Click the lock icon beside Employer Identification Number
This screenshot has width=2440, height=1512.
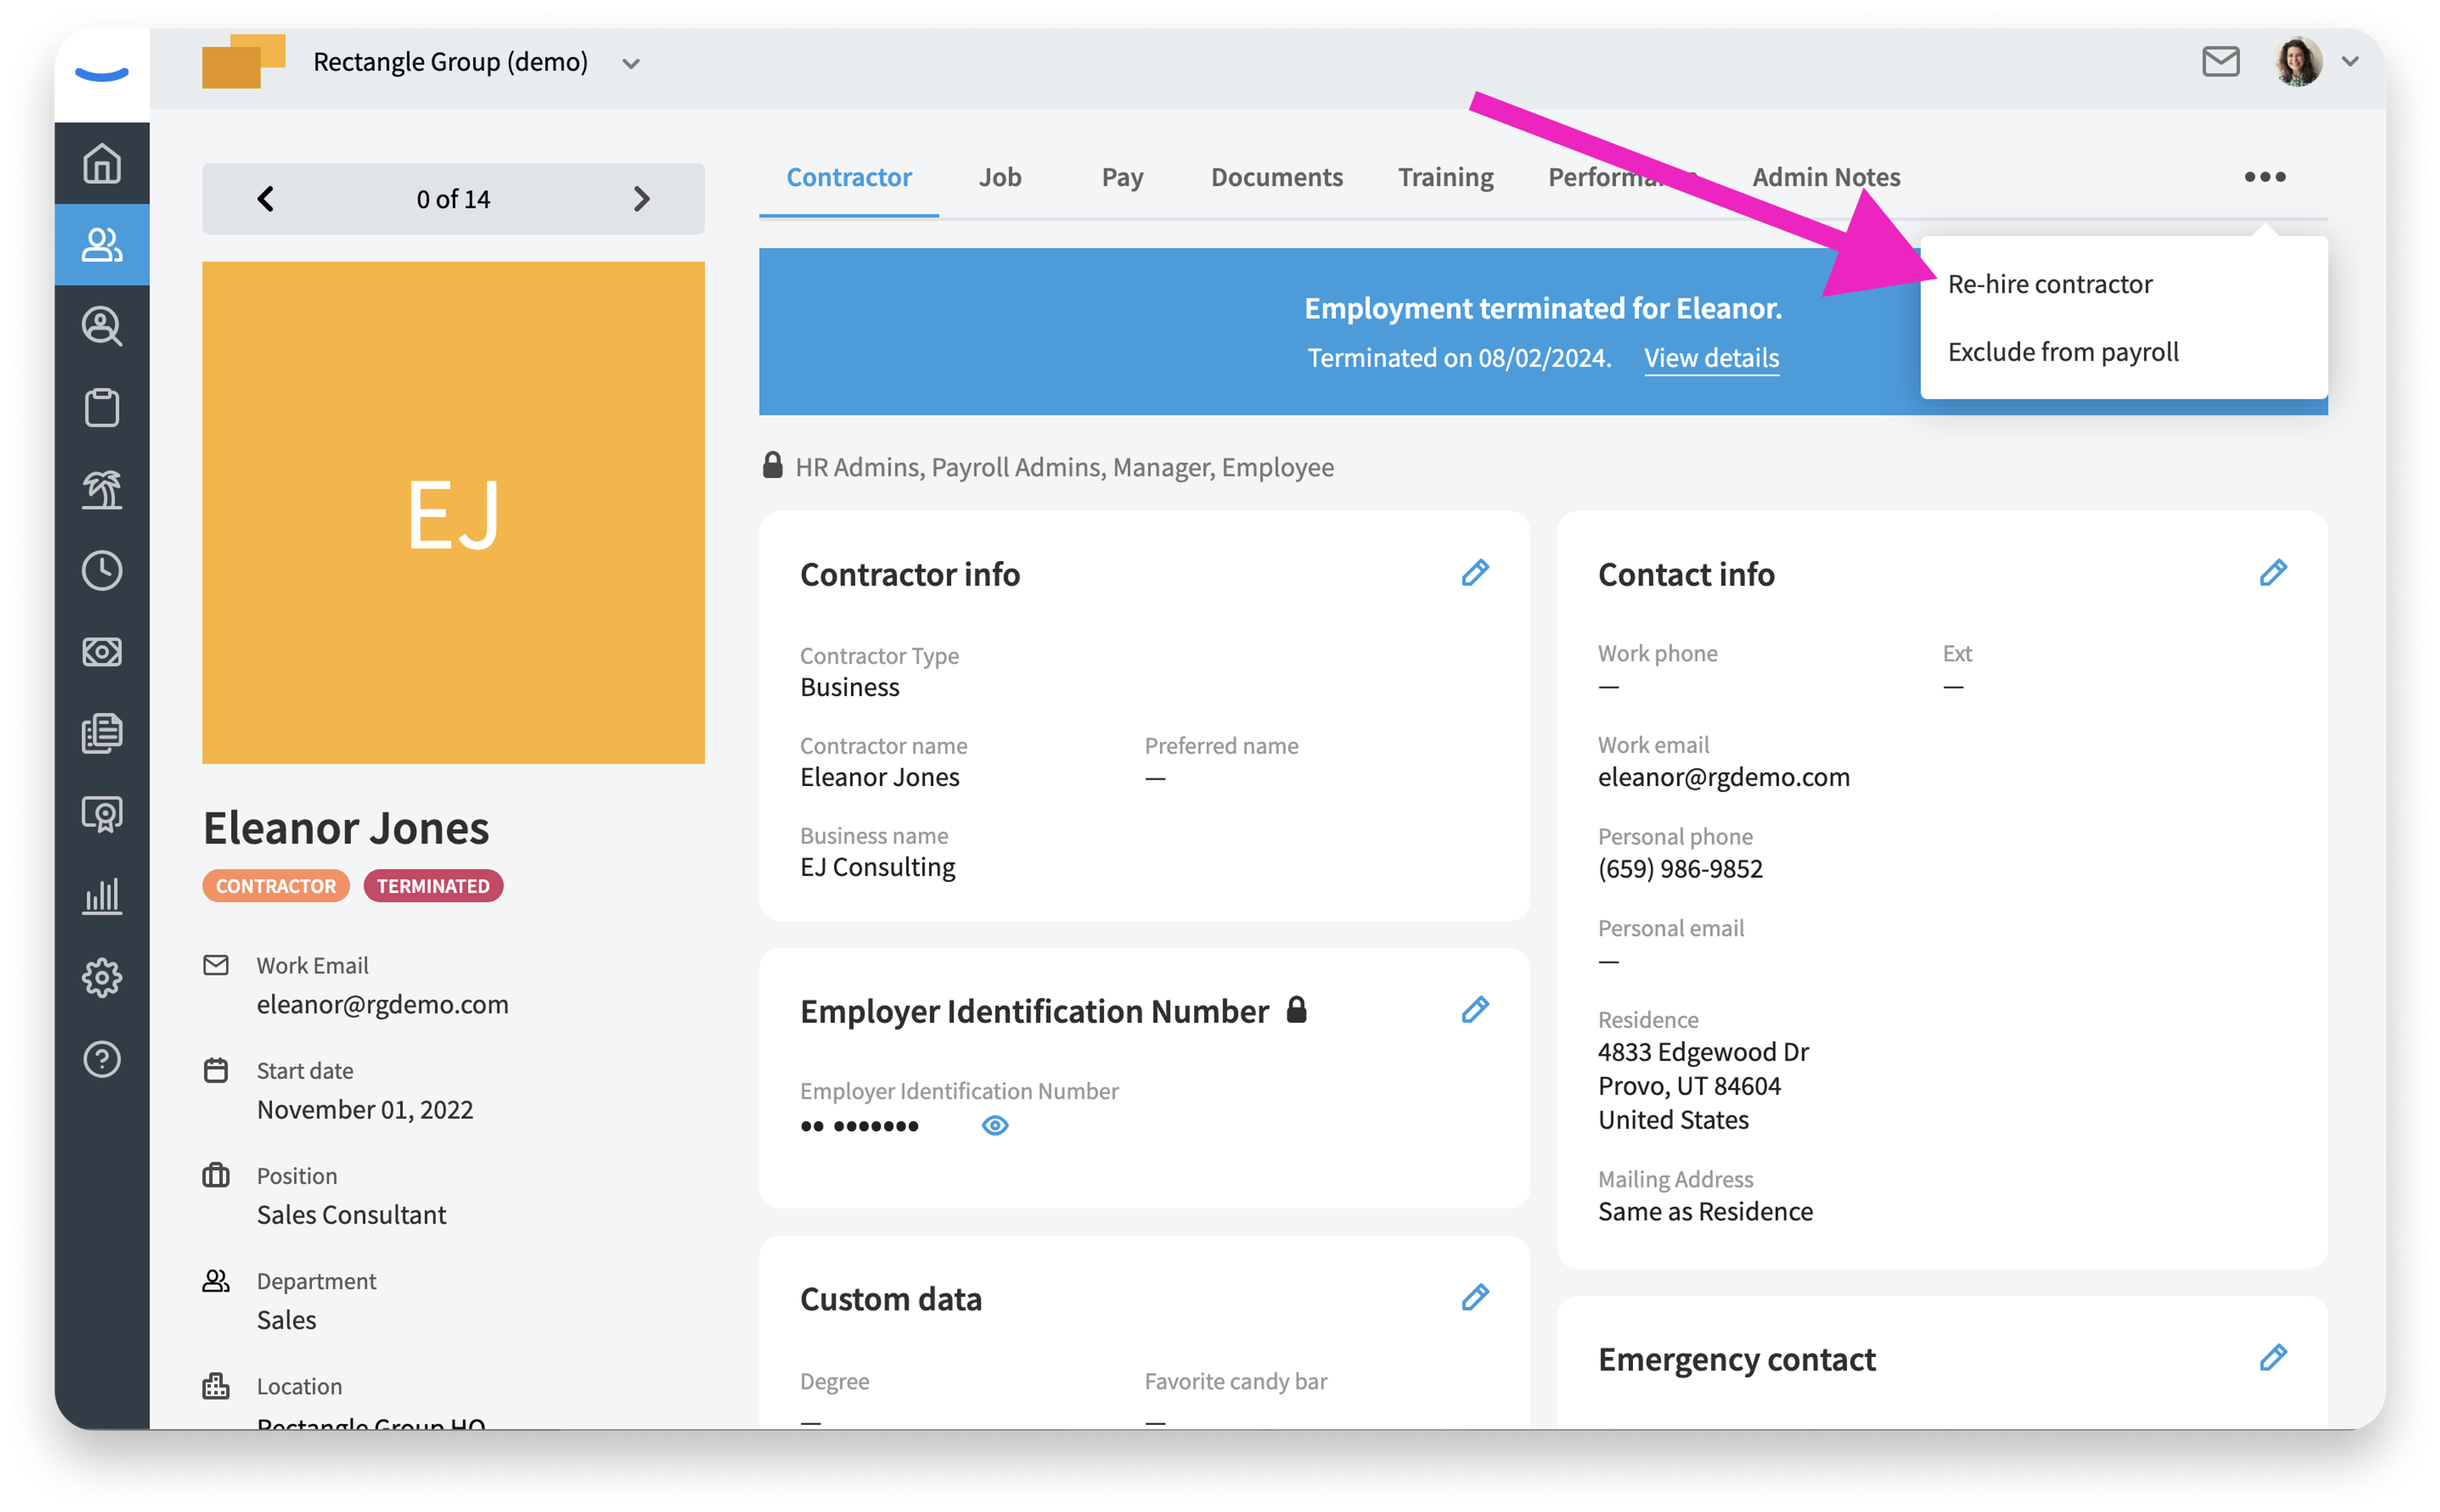pyautogui.click(x=1296, y=1009)
